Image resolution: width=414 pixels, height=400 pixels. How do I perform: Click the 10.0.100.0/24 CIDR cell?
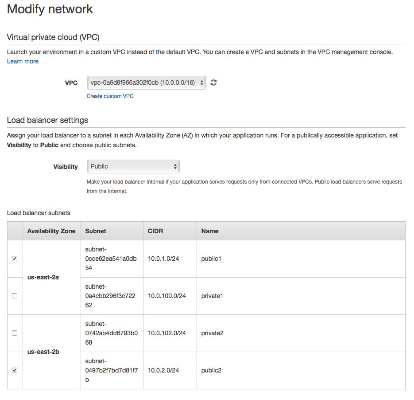pos(167,296)
